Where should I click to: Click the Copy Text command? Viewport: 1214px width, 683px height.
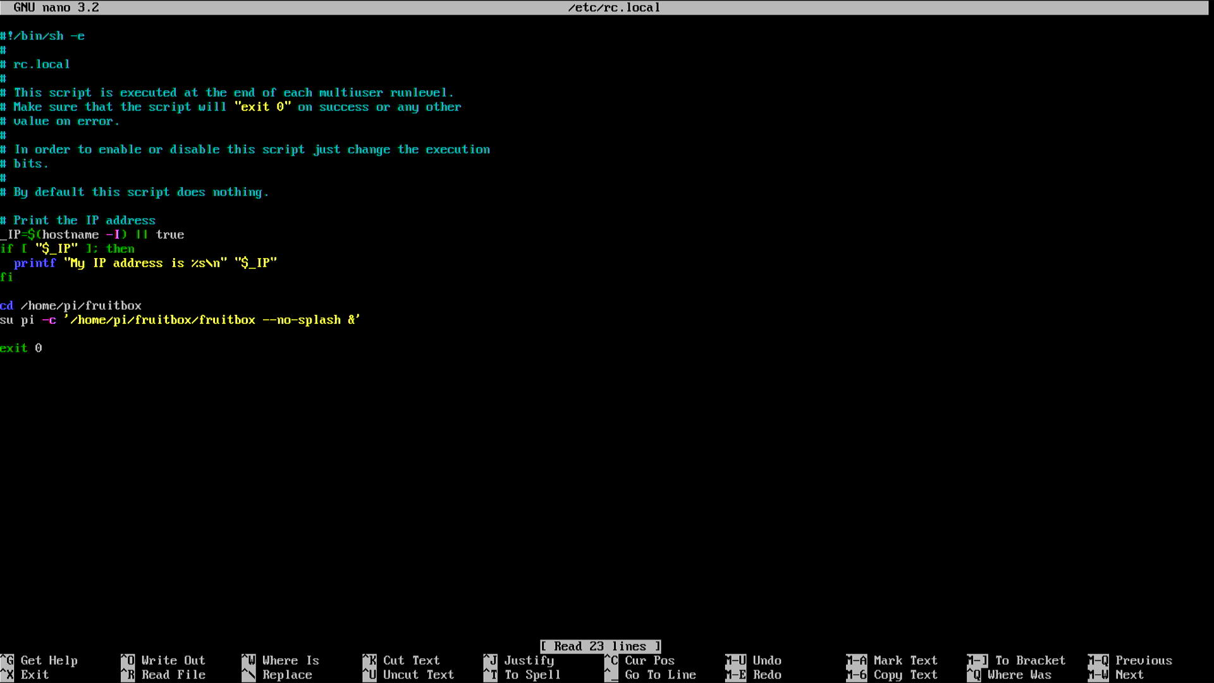pos(905,675)
